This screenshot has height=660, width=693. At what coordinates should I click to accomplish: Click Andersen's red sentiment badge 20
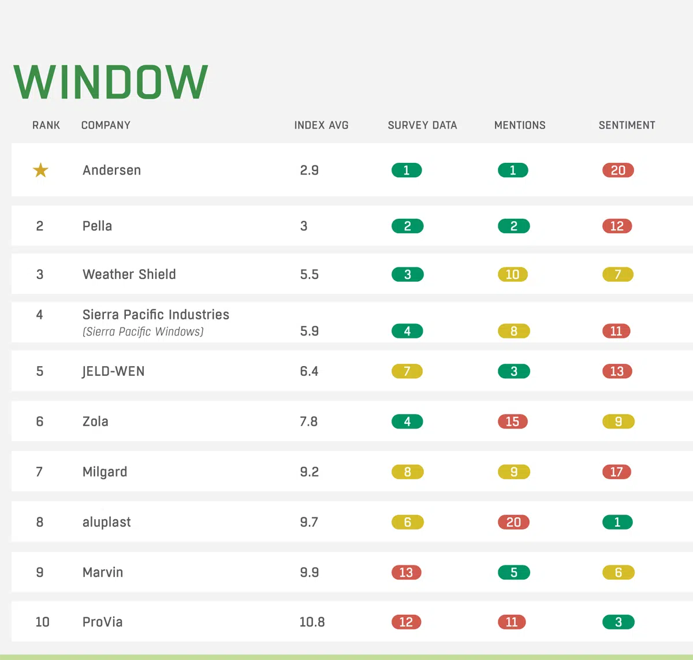(618, 170)
